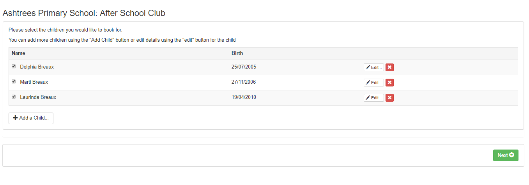The height and width of the screenshot is (185, 529).
Task: Open Edit for Delphia Breaux
Action: 374,67
